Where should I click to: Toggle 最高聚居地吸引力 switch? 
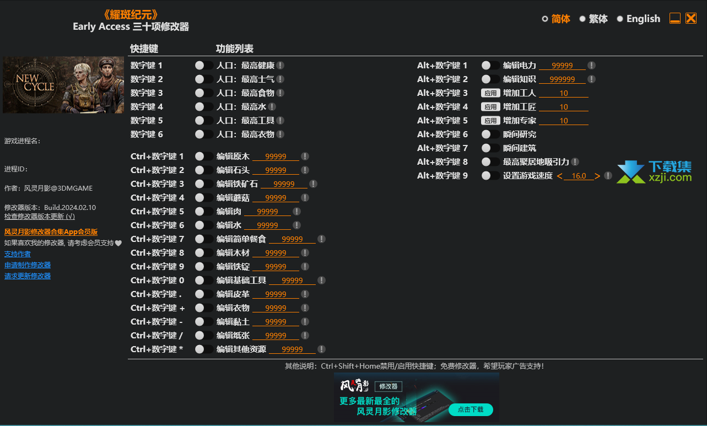tap(490, 161)
